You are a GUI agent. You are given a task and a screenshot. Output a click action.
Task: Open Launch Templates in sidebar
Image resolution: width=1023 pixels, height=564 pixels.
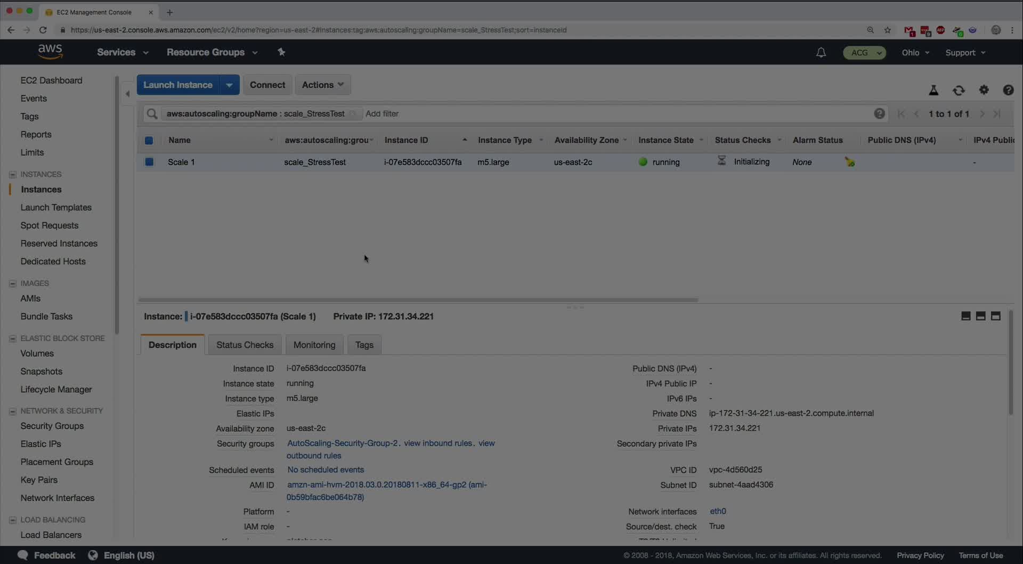point(56,207)
